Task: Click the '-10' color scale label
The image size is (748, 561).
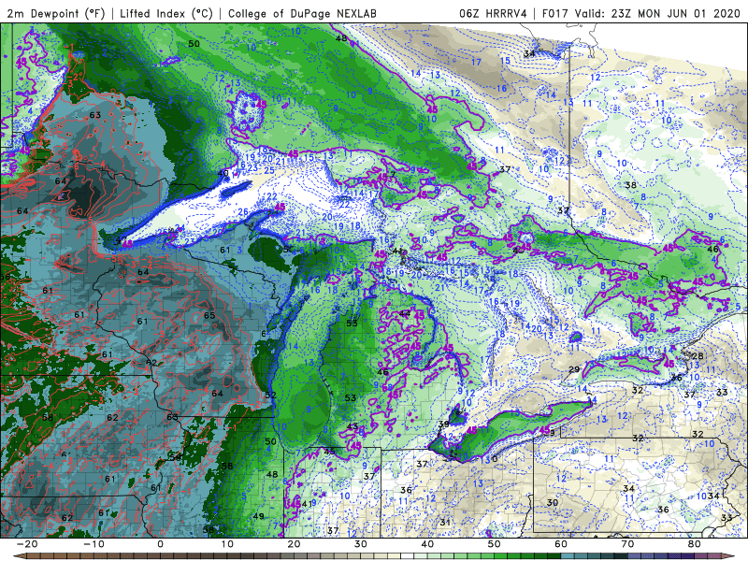Action: coord(93,544)
